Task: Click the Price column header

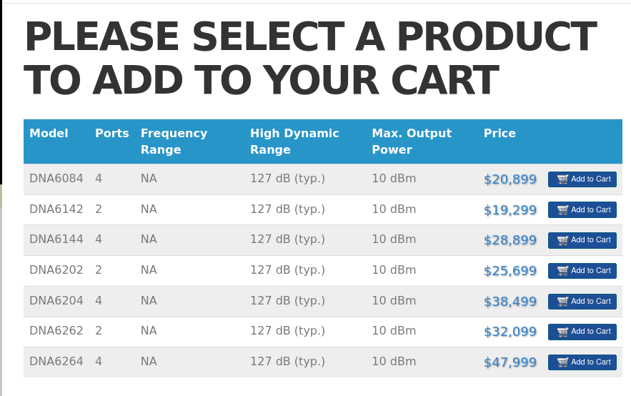Action: (x=500, y=134)
